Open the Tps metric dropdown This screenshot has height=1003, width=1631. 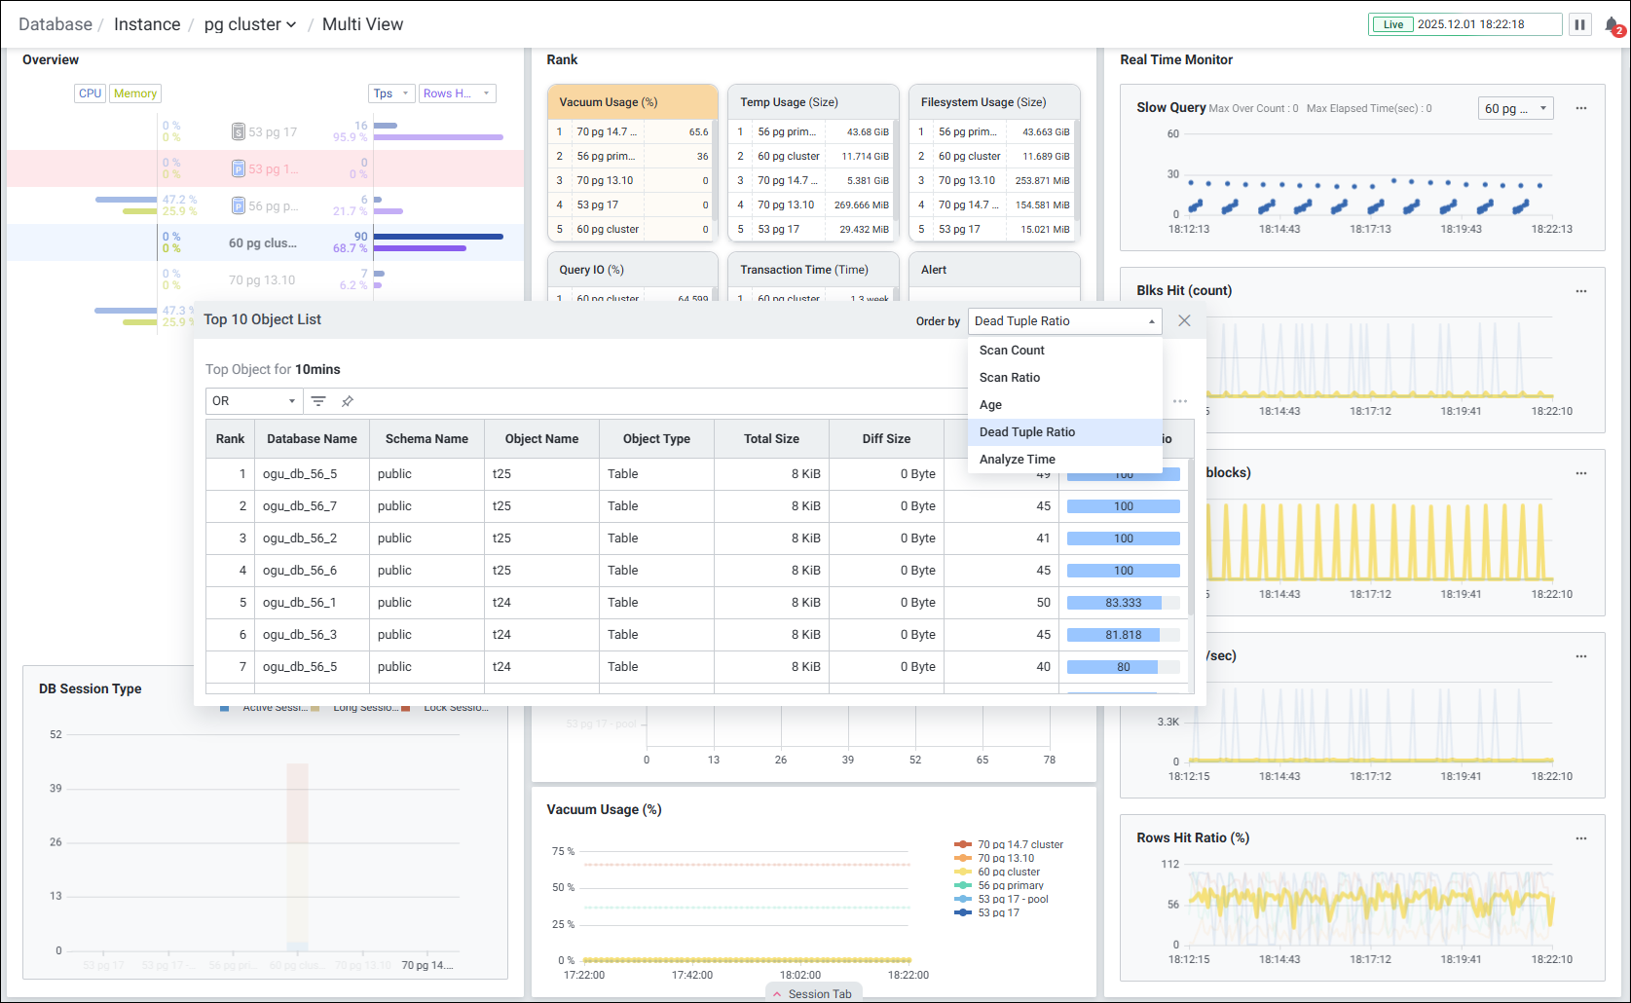(x=392, y=93)
